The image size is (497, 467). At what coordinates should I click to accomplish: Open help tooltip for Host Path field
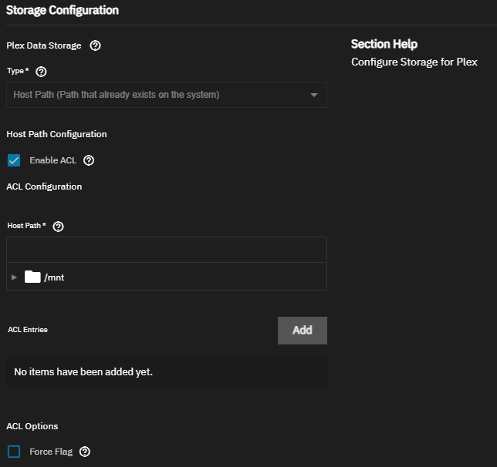[59, 227]
